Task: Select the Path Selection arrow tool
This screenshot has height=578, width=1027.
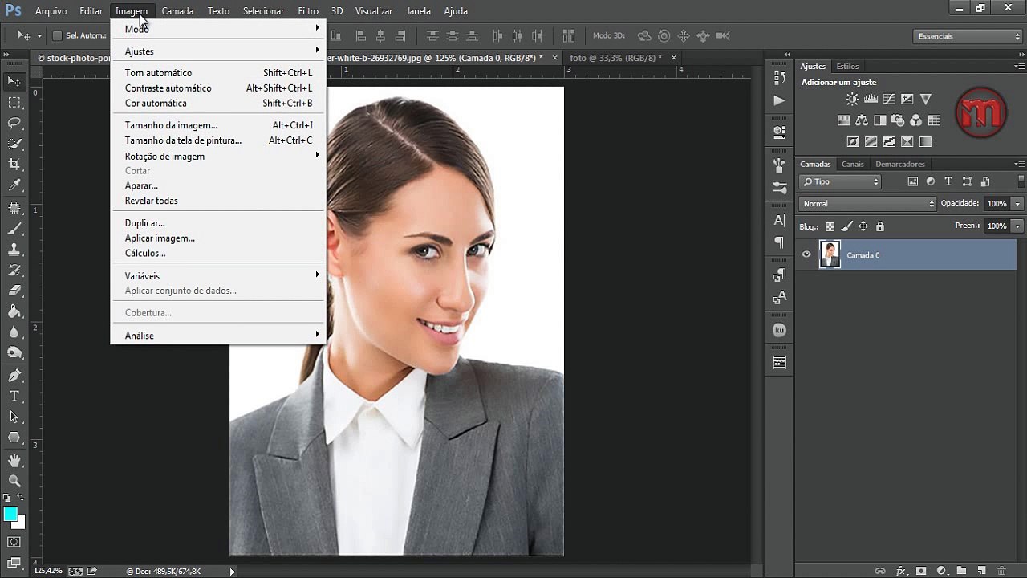Action: coord(14,417)
